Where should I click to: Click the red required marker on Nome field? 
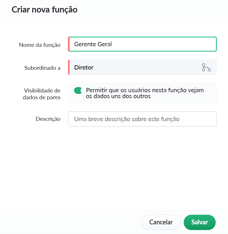(x=69, y=44)
